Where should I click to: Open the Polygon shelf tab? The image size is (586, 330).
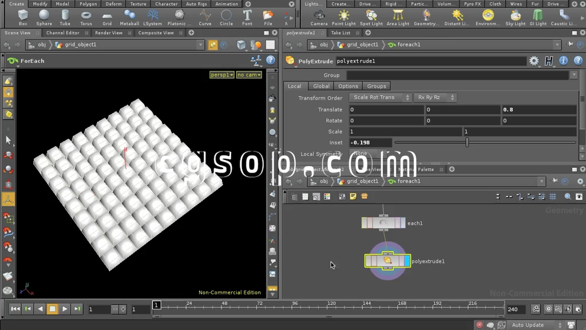88,4
